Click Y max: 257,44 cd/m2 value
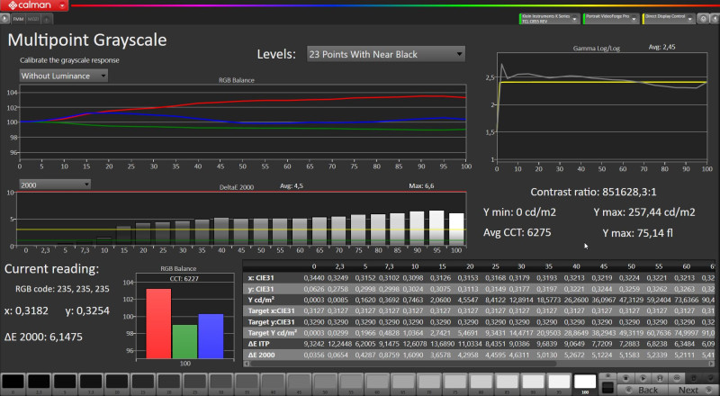The width and height of the screenshot is (720, 396). pos(644,212)
